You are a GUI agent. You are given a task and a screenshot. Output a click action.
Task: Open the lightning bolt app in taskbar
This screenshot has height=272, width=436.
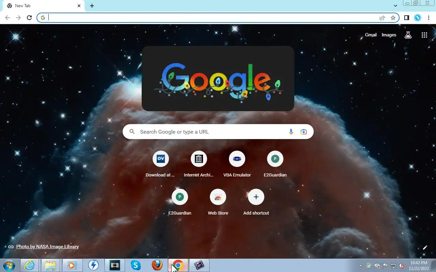tap(93, 265)
